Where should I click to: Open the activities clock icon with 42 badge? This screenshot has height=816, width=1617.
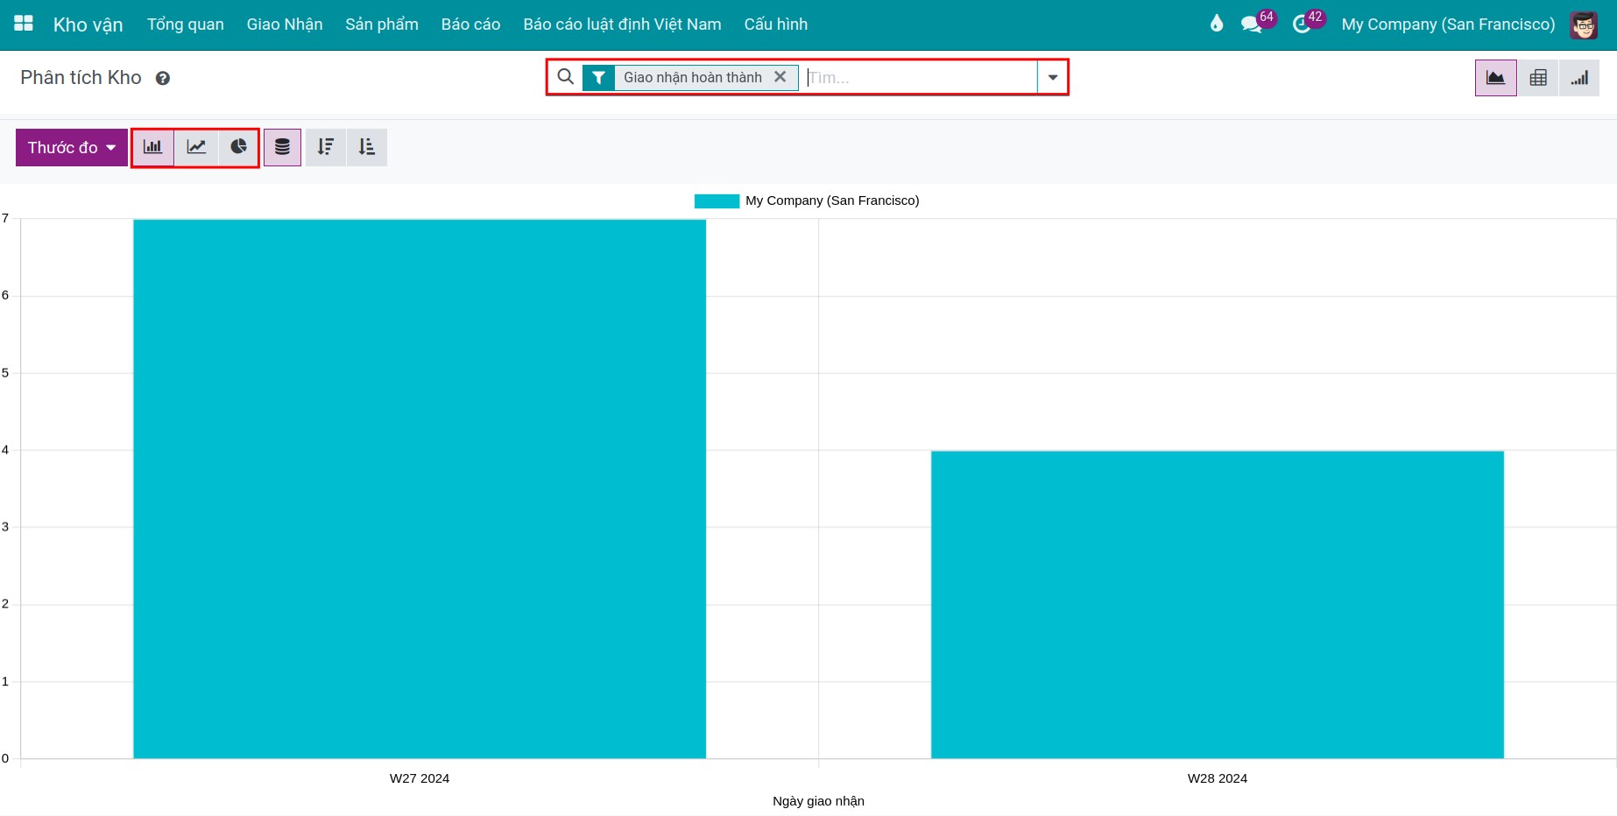(1307, 24)
